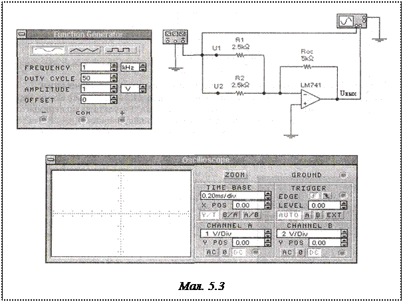
Task: Click the U2 node connector
Action: pos(218,93)
